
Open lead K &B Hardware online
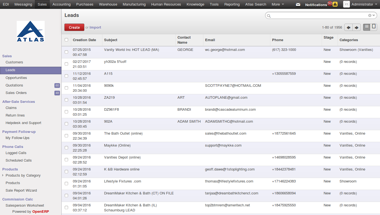point(122,169)
